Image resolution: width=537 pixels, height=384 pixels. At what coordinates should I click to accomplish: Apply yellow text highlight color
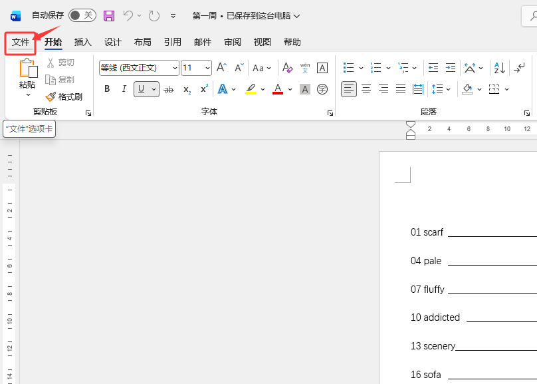coord(251,89)
